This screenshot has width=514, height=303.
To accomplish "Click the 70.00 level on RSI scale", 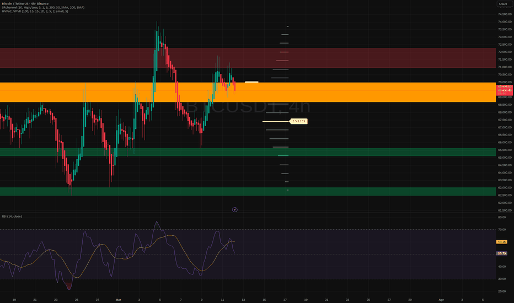I will tap(502, 230).
